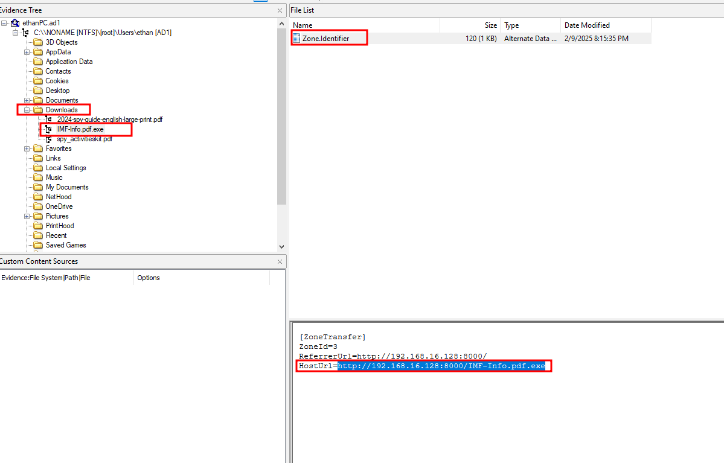Click the 2024-spy-guide-english-large-print.pdf file icon
Image resolution: width=724 pixels, height=463 pixels.
point(49,120)
